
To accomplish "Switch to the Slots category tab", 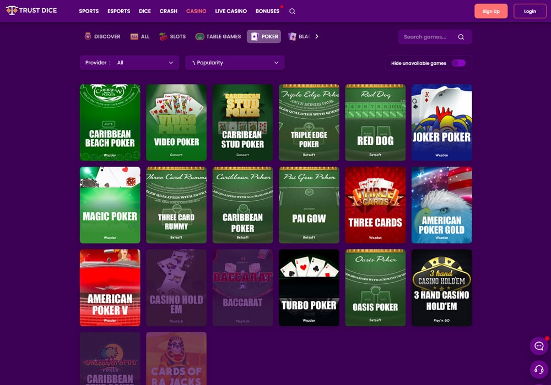I will click(x=172, y=36).
